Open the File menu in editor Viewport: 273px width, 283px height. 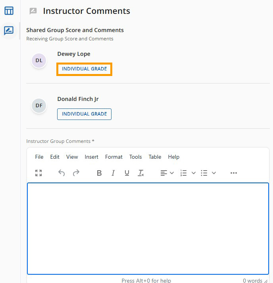point(39,157)
